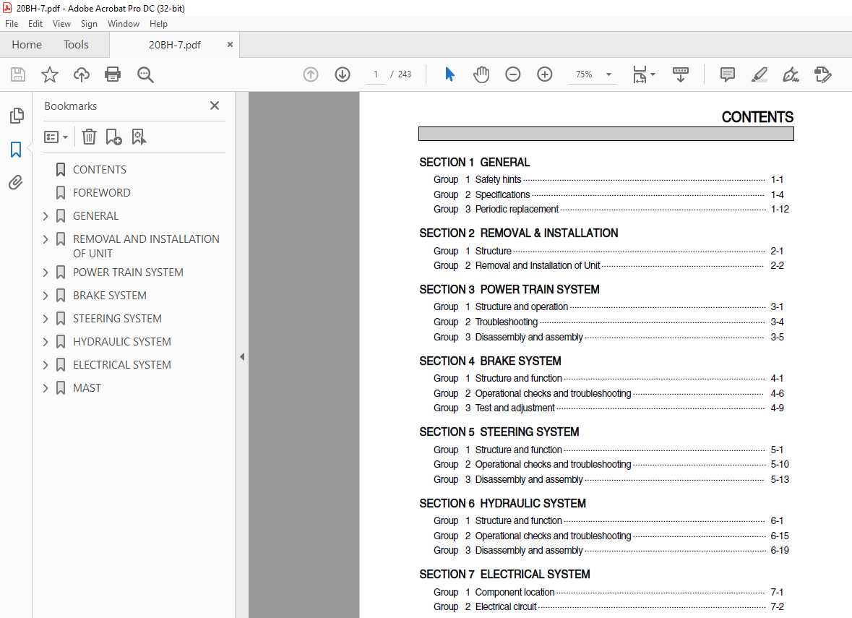Collapse the navigation pane with the arrow
852x618 pixels.
pos(242,356)
